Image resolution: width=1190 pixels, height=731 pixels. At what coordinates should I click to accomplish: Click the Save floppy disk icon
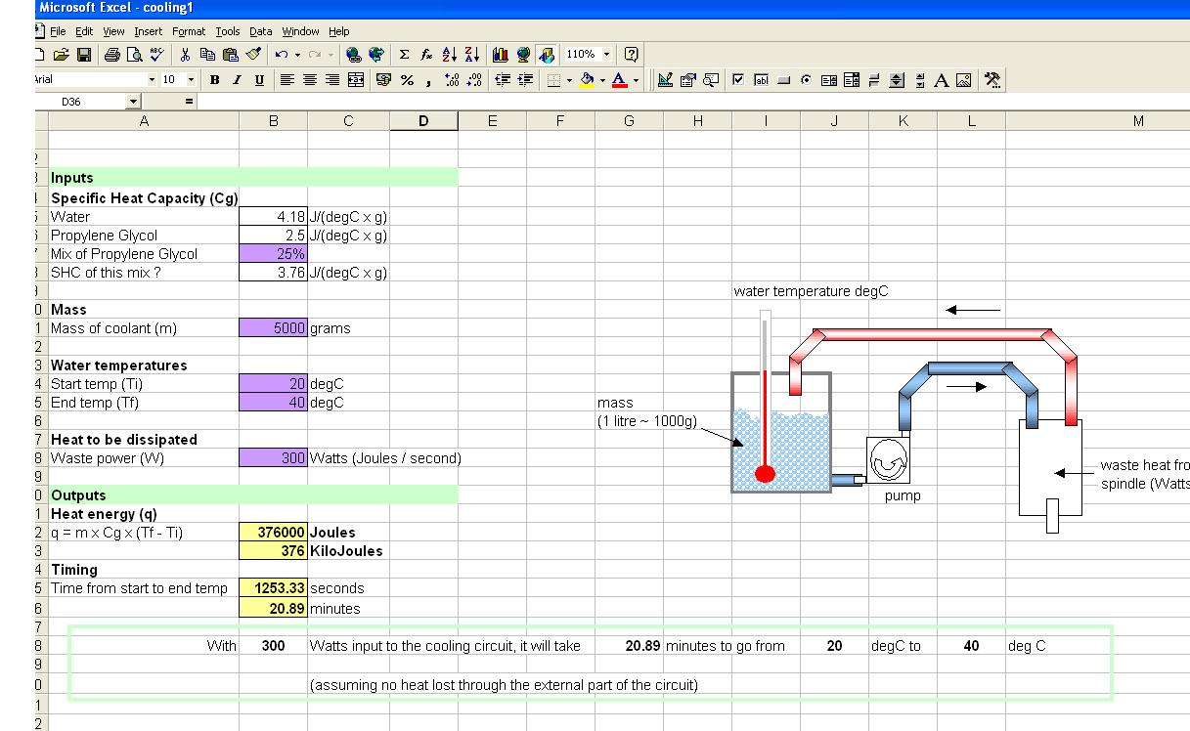click(84, 55)
